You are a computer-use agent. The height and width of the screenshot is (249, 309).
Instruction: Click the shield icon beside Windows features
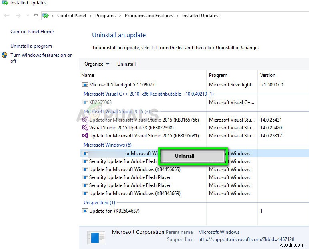4,55
